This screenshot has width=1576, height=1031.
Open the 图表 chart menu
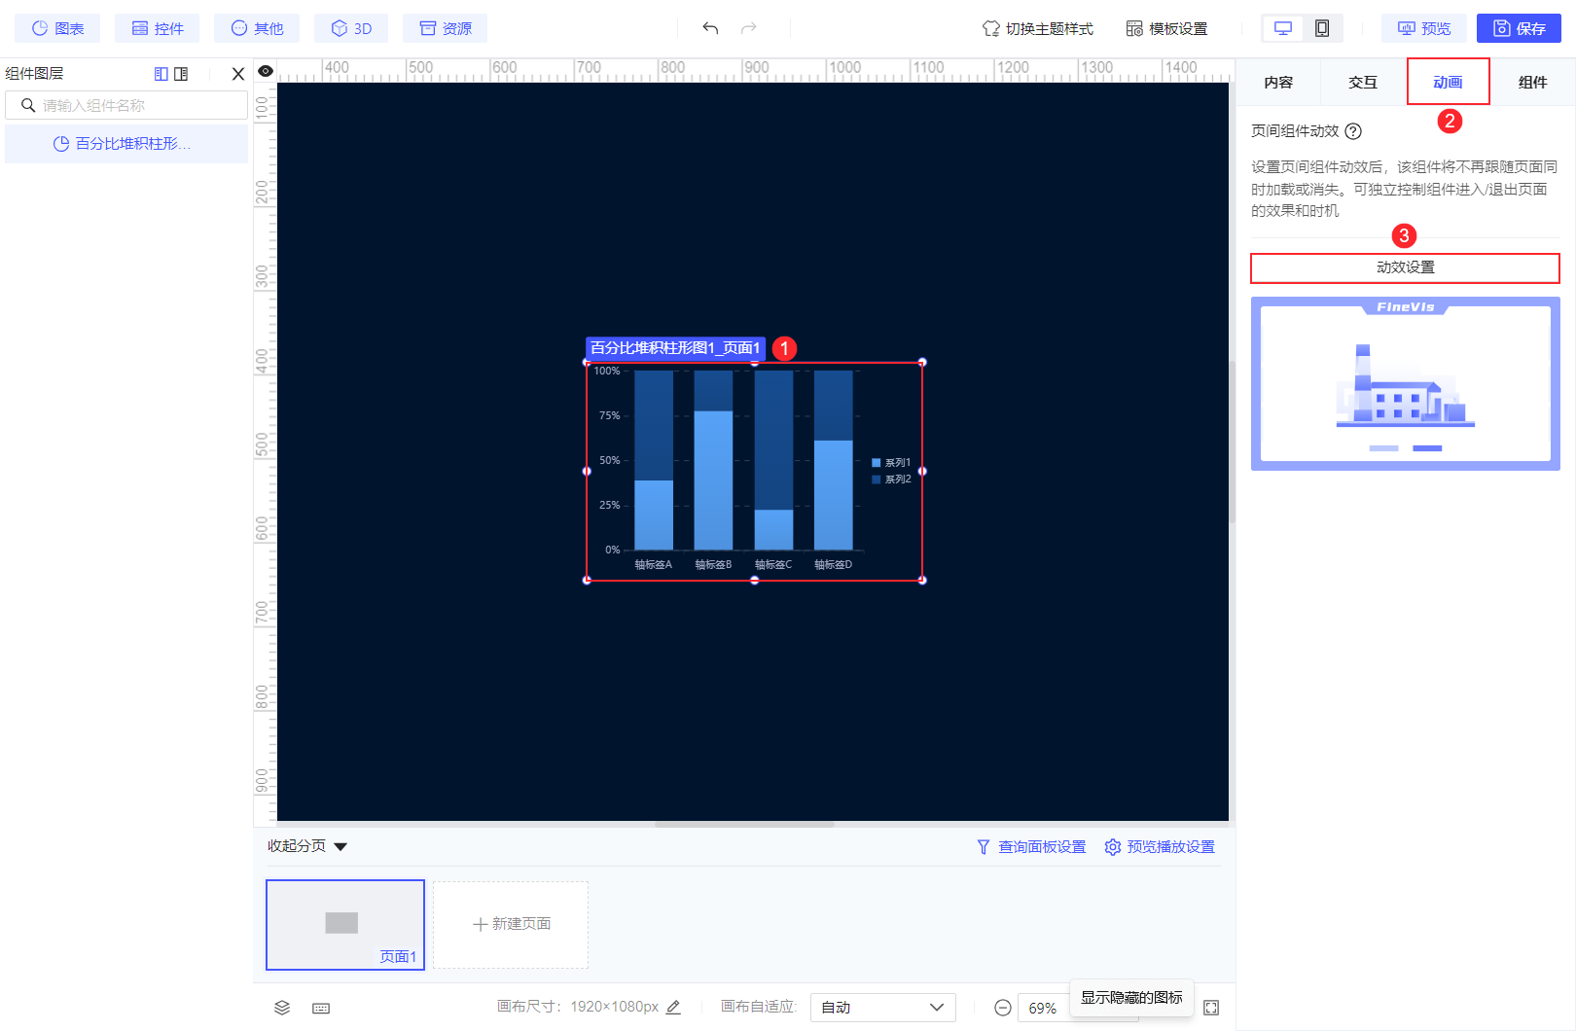(x=57, y=28)
